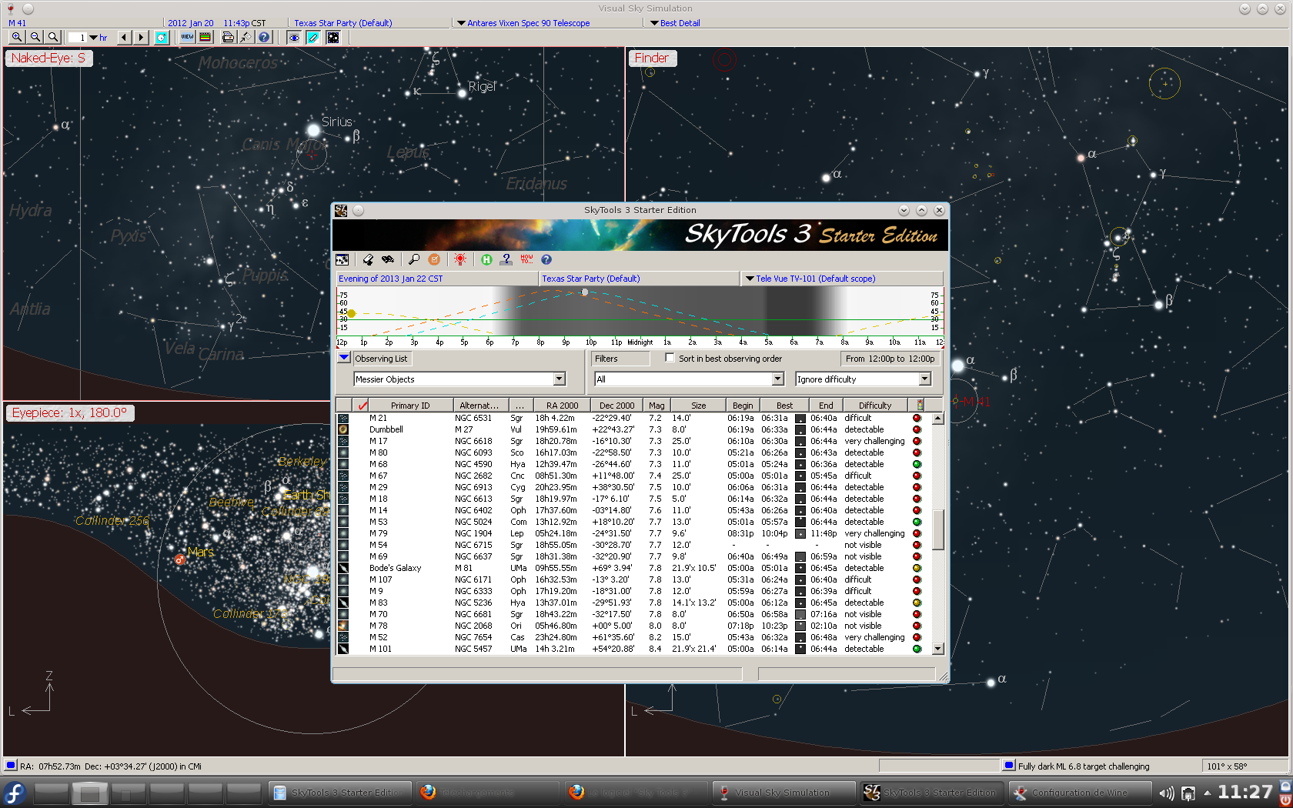Image resolution: width=1293 pixels, height=808 pixels.
Task: Click the eraser-like tool icon in SkyTools
Action: pos(368,259)
